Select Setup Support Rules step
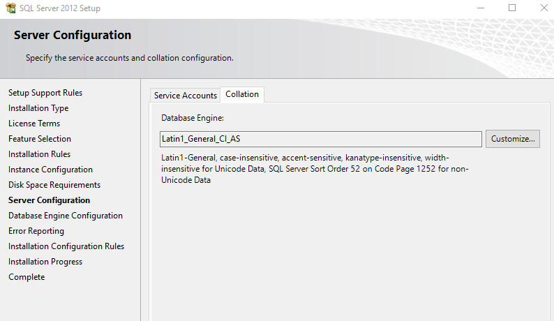The width and height of the screenshot is (554, 321). [x=45, y=93]
